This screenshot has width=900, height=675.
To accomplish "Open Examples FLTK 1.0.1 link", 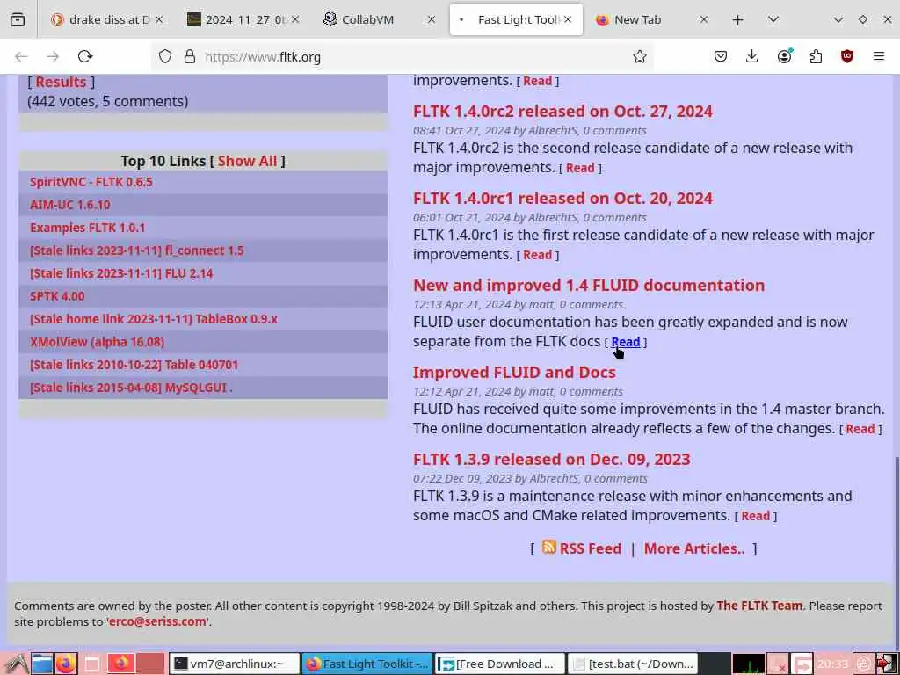I will coord(87,228).
